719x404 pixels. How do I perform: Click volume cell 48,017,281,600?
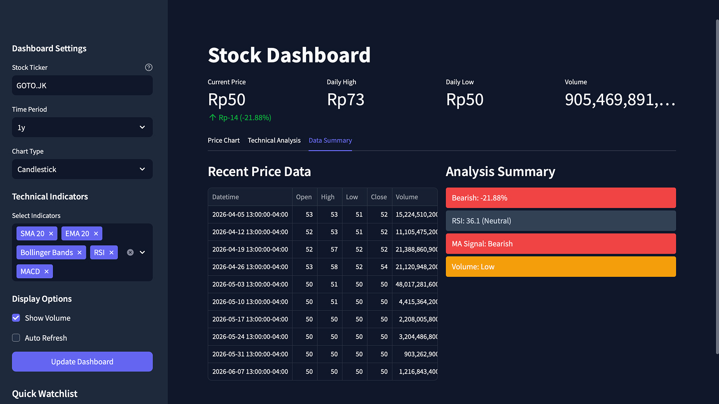[415, 284]
